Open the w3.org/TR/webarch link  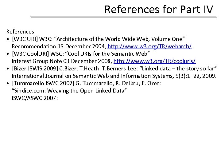pyautogui.click(x=149, y=46)
